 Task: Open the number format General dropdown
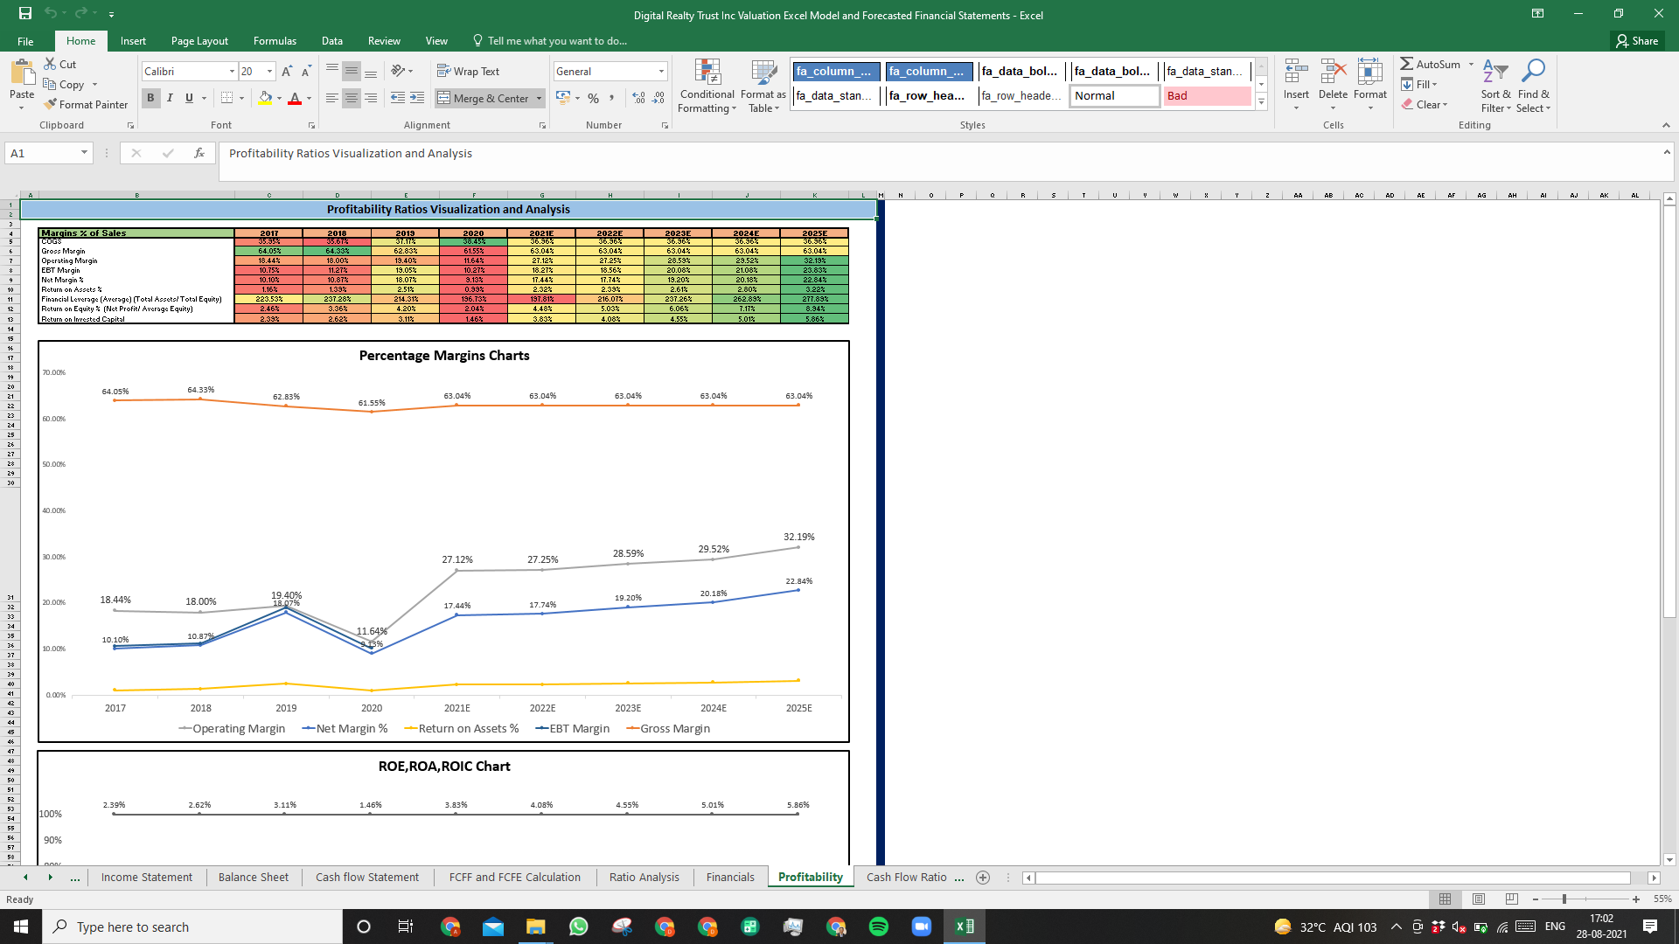(x=661, y=72)
